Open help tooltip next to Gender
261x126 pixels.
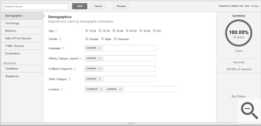tap(60, 39)
